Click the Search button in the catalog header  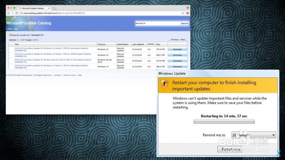(x=185, y=23)
